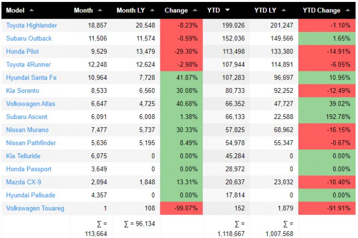Open the Kia Telluride link

click(x=23, y=156)
